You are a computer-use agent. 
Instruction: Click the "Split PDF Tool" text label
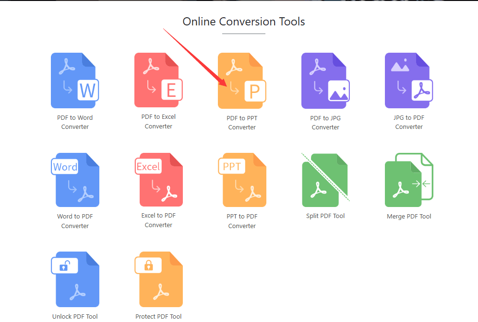[x=325, y=216]
